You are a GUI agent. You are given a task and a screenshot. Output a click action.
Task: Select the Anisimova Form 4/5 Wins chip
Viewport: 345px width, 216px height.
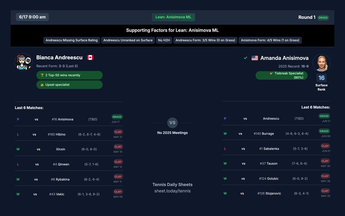pos(270,40)
